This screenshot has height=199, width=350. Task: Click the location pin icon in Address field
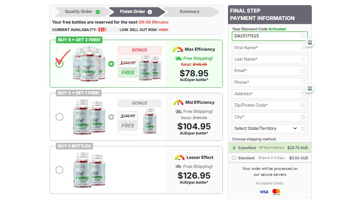(303, 94)
